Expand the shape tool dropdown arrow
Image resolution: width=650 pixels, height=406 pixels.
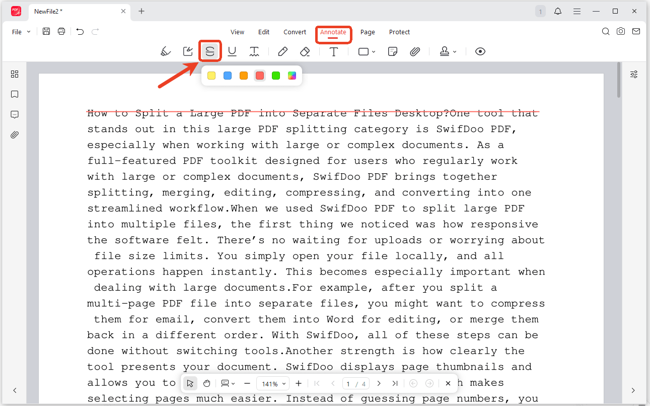374,52
